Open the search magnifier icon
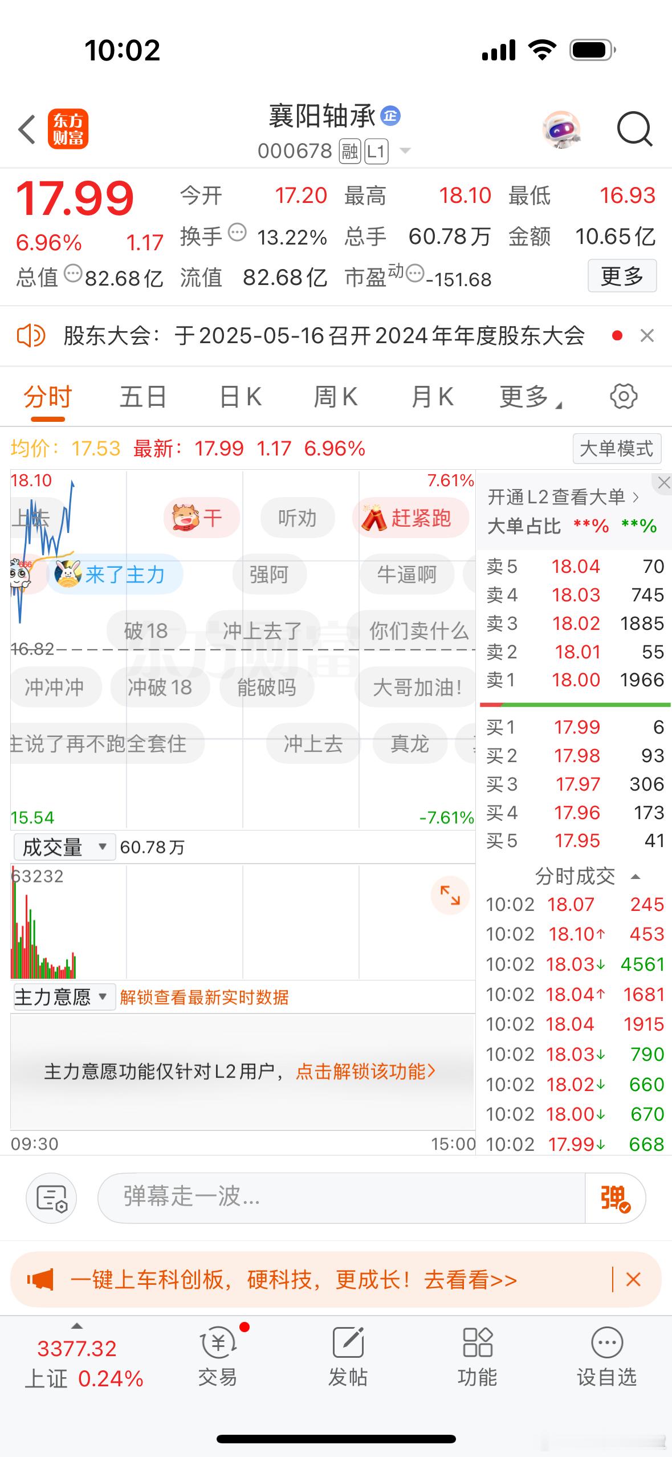The image size is (672, 1457). (635, 129)
